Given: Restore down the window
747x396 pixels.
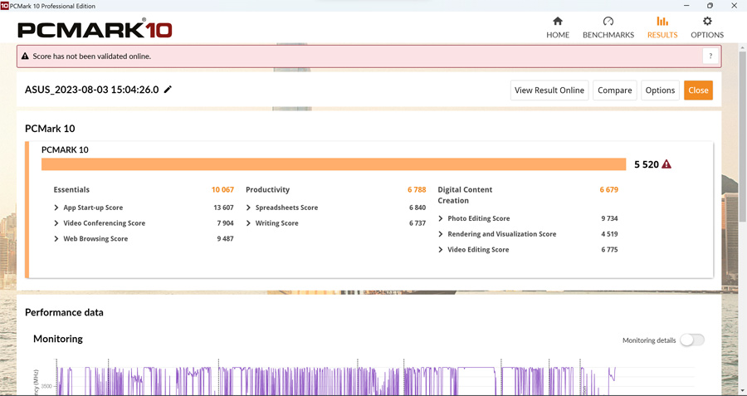Looking at the screenshot, I should click(x=710, y=6).
